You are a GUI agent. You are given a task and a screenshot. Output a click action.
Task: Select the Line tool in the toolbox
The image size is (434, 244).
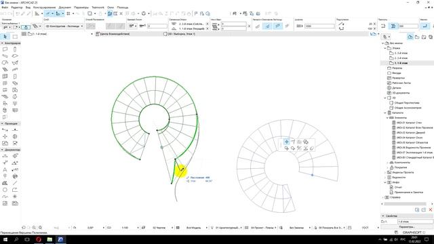tap(15, 183)
